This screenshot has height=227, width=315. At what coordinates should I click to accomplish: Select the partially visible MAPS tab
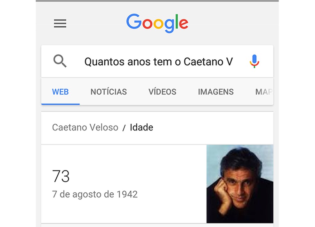point(263,92)
